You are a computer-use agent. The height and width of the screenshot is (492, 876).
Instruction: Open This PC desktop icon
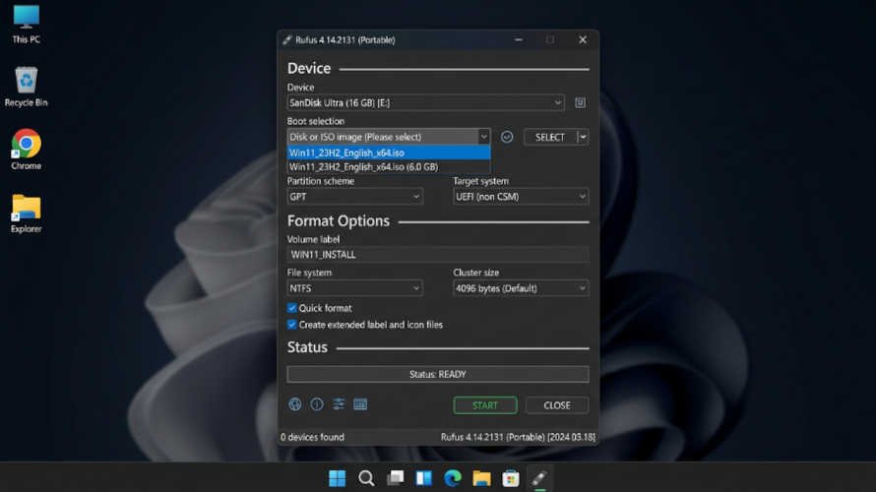(x=27, y=24)
